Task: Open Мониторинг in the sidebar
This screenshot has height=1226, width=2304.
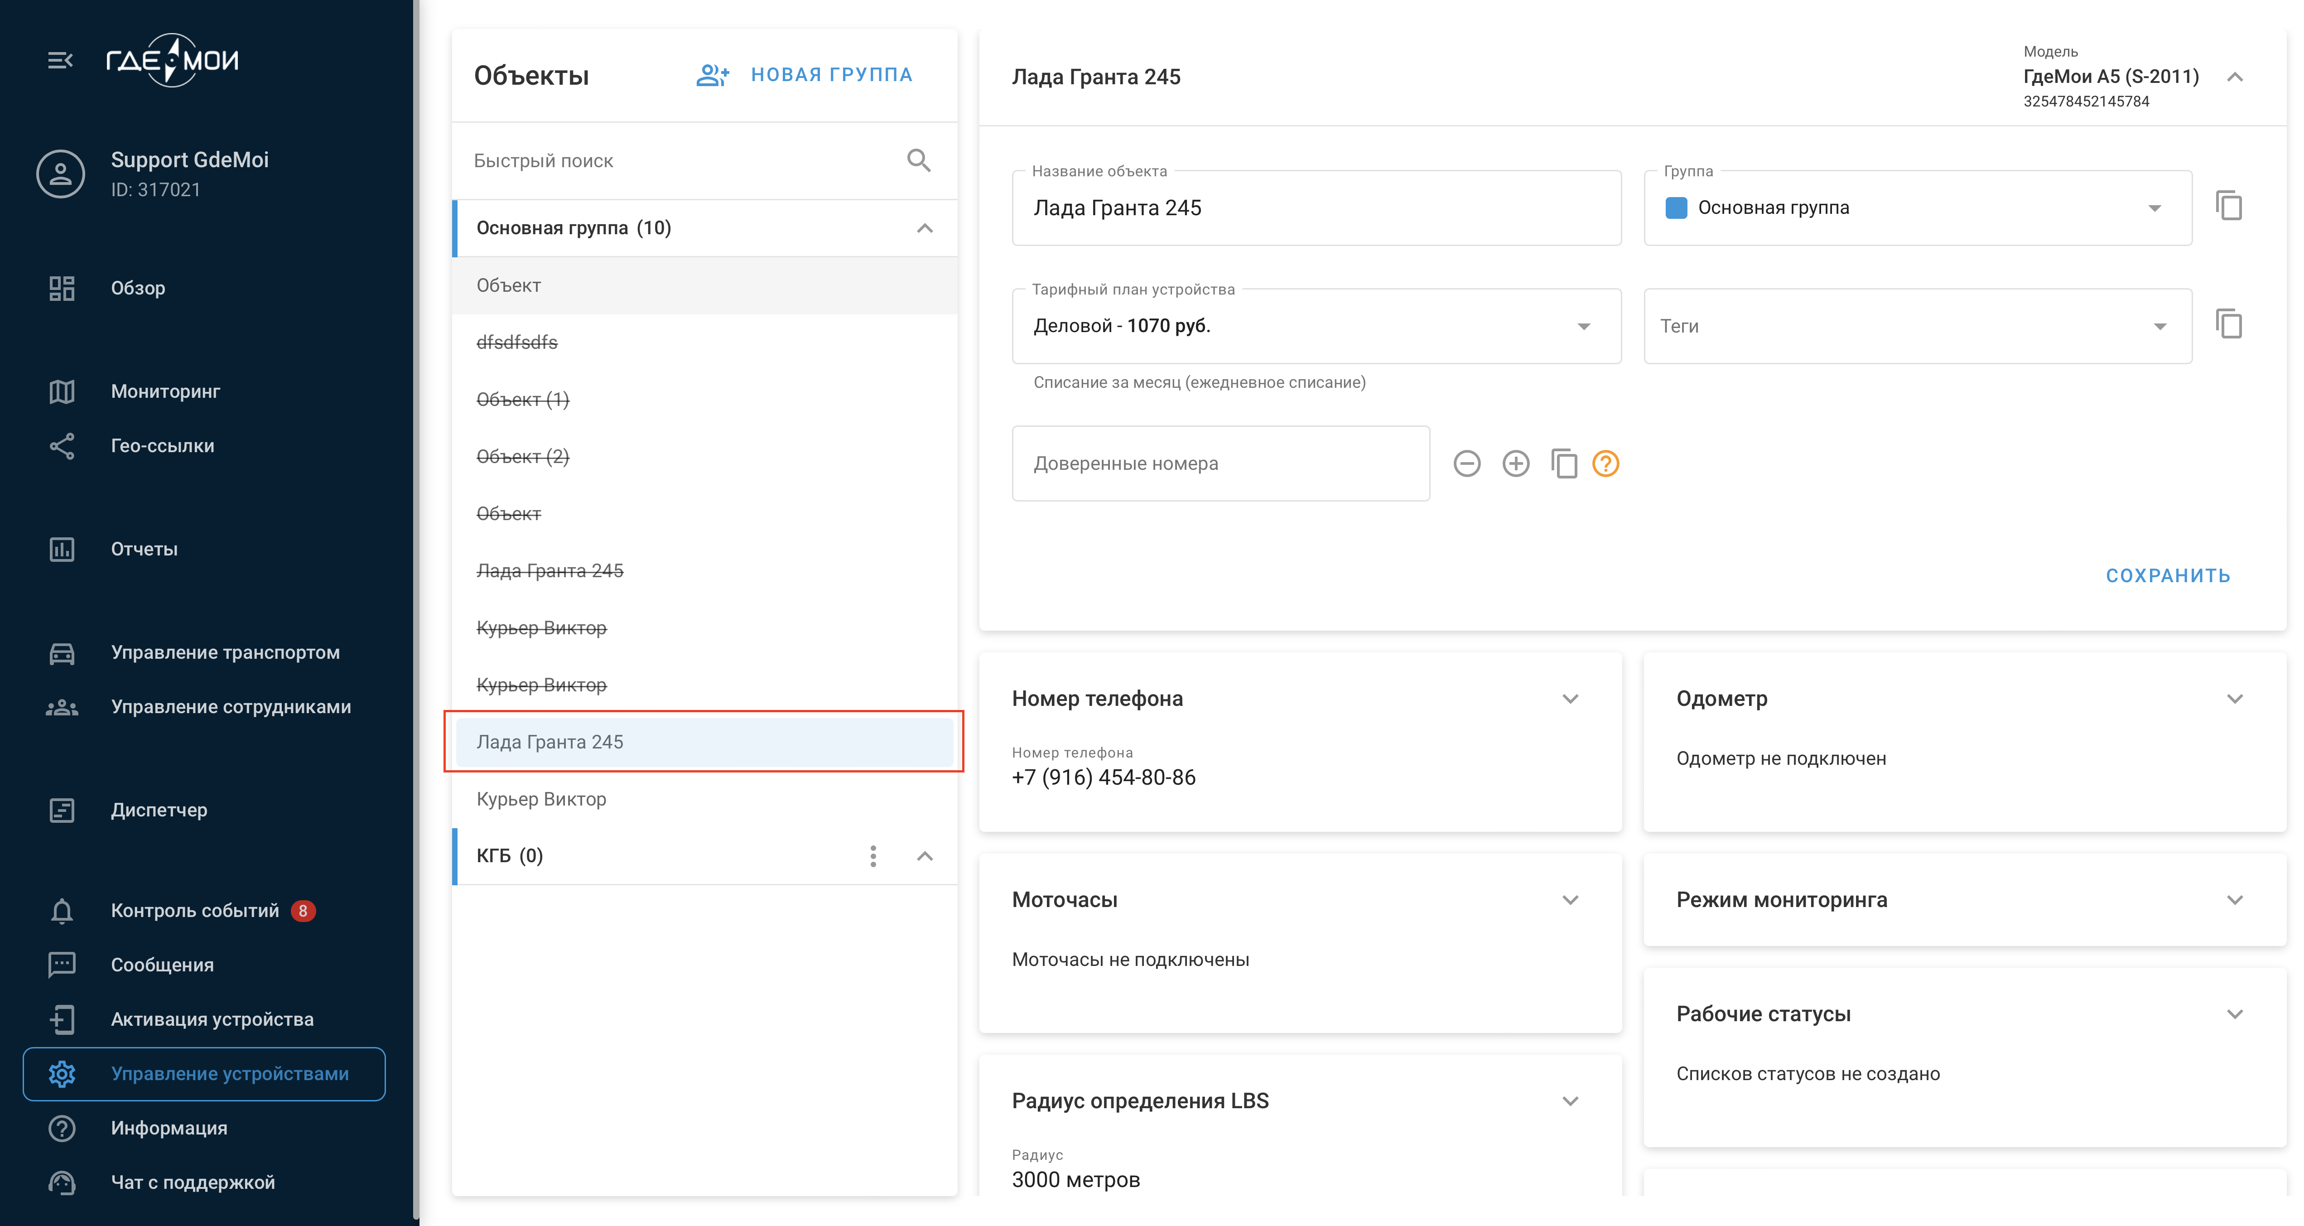Action: point(165,391)
